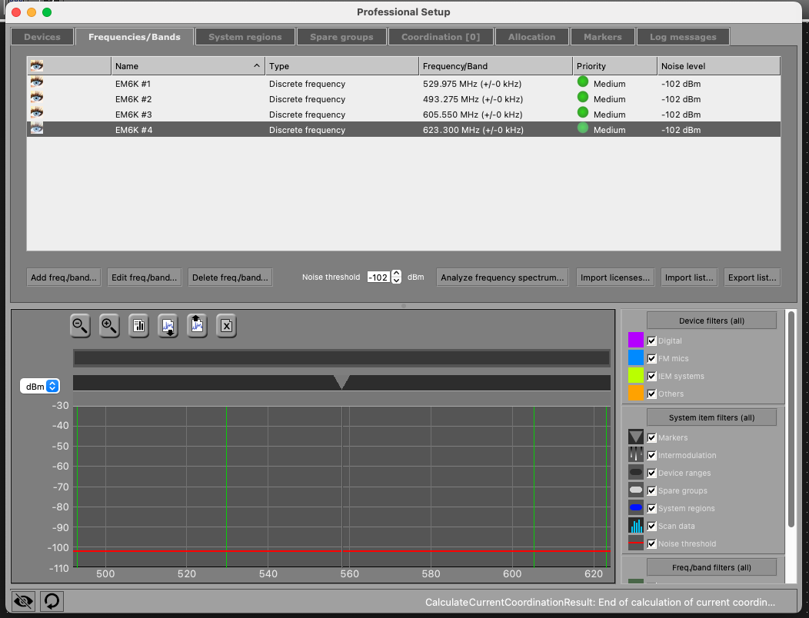Click the System regions blue oval icon
This screenshot has width=809, height=618.
pos(636,507)
